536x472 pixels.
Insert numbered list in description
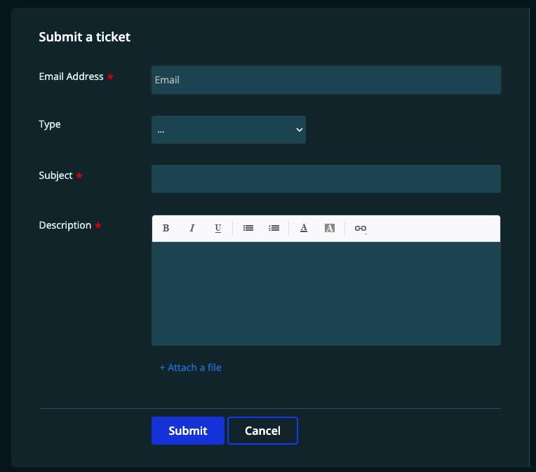(274, 228)
